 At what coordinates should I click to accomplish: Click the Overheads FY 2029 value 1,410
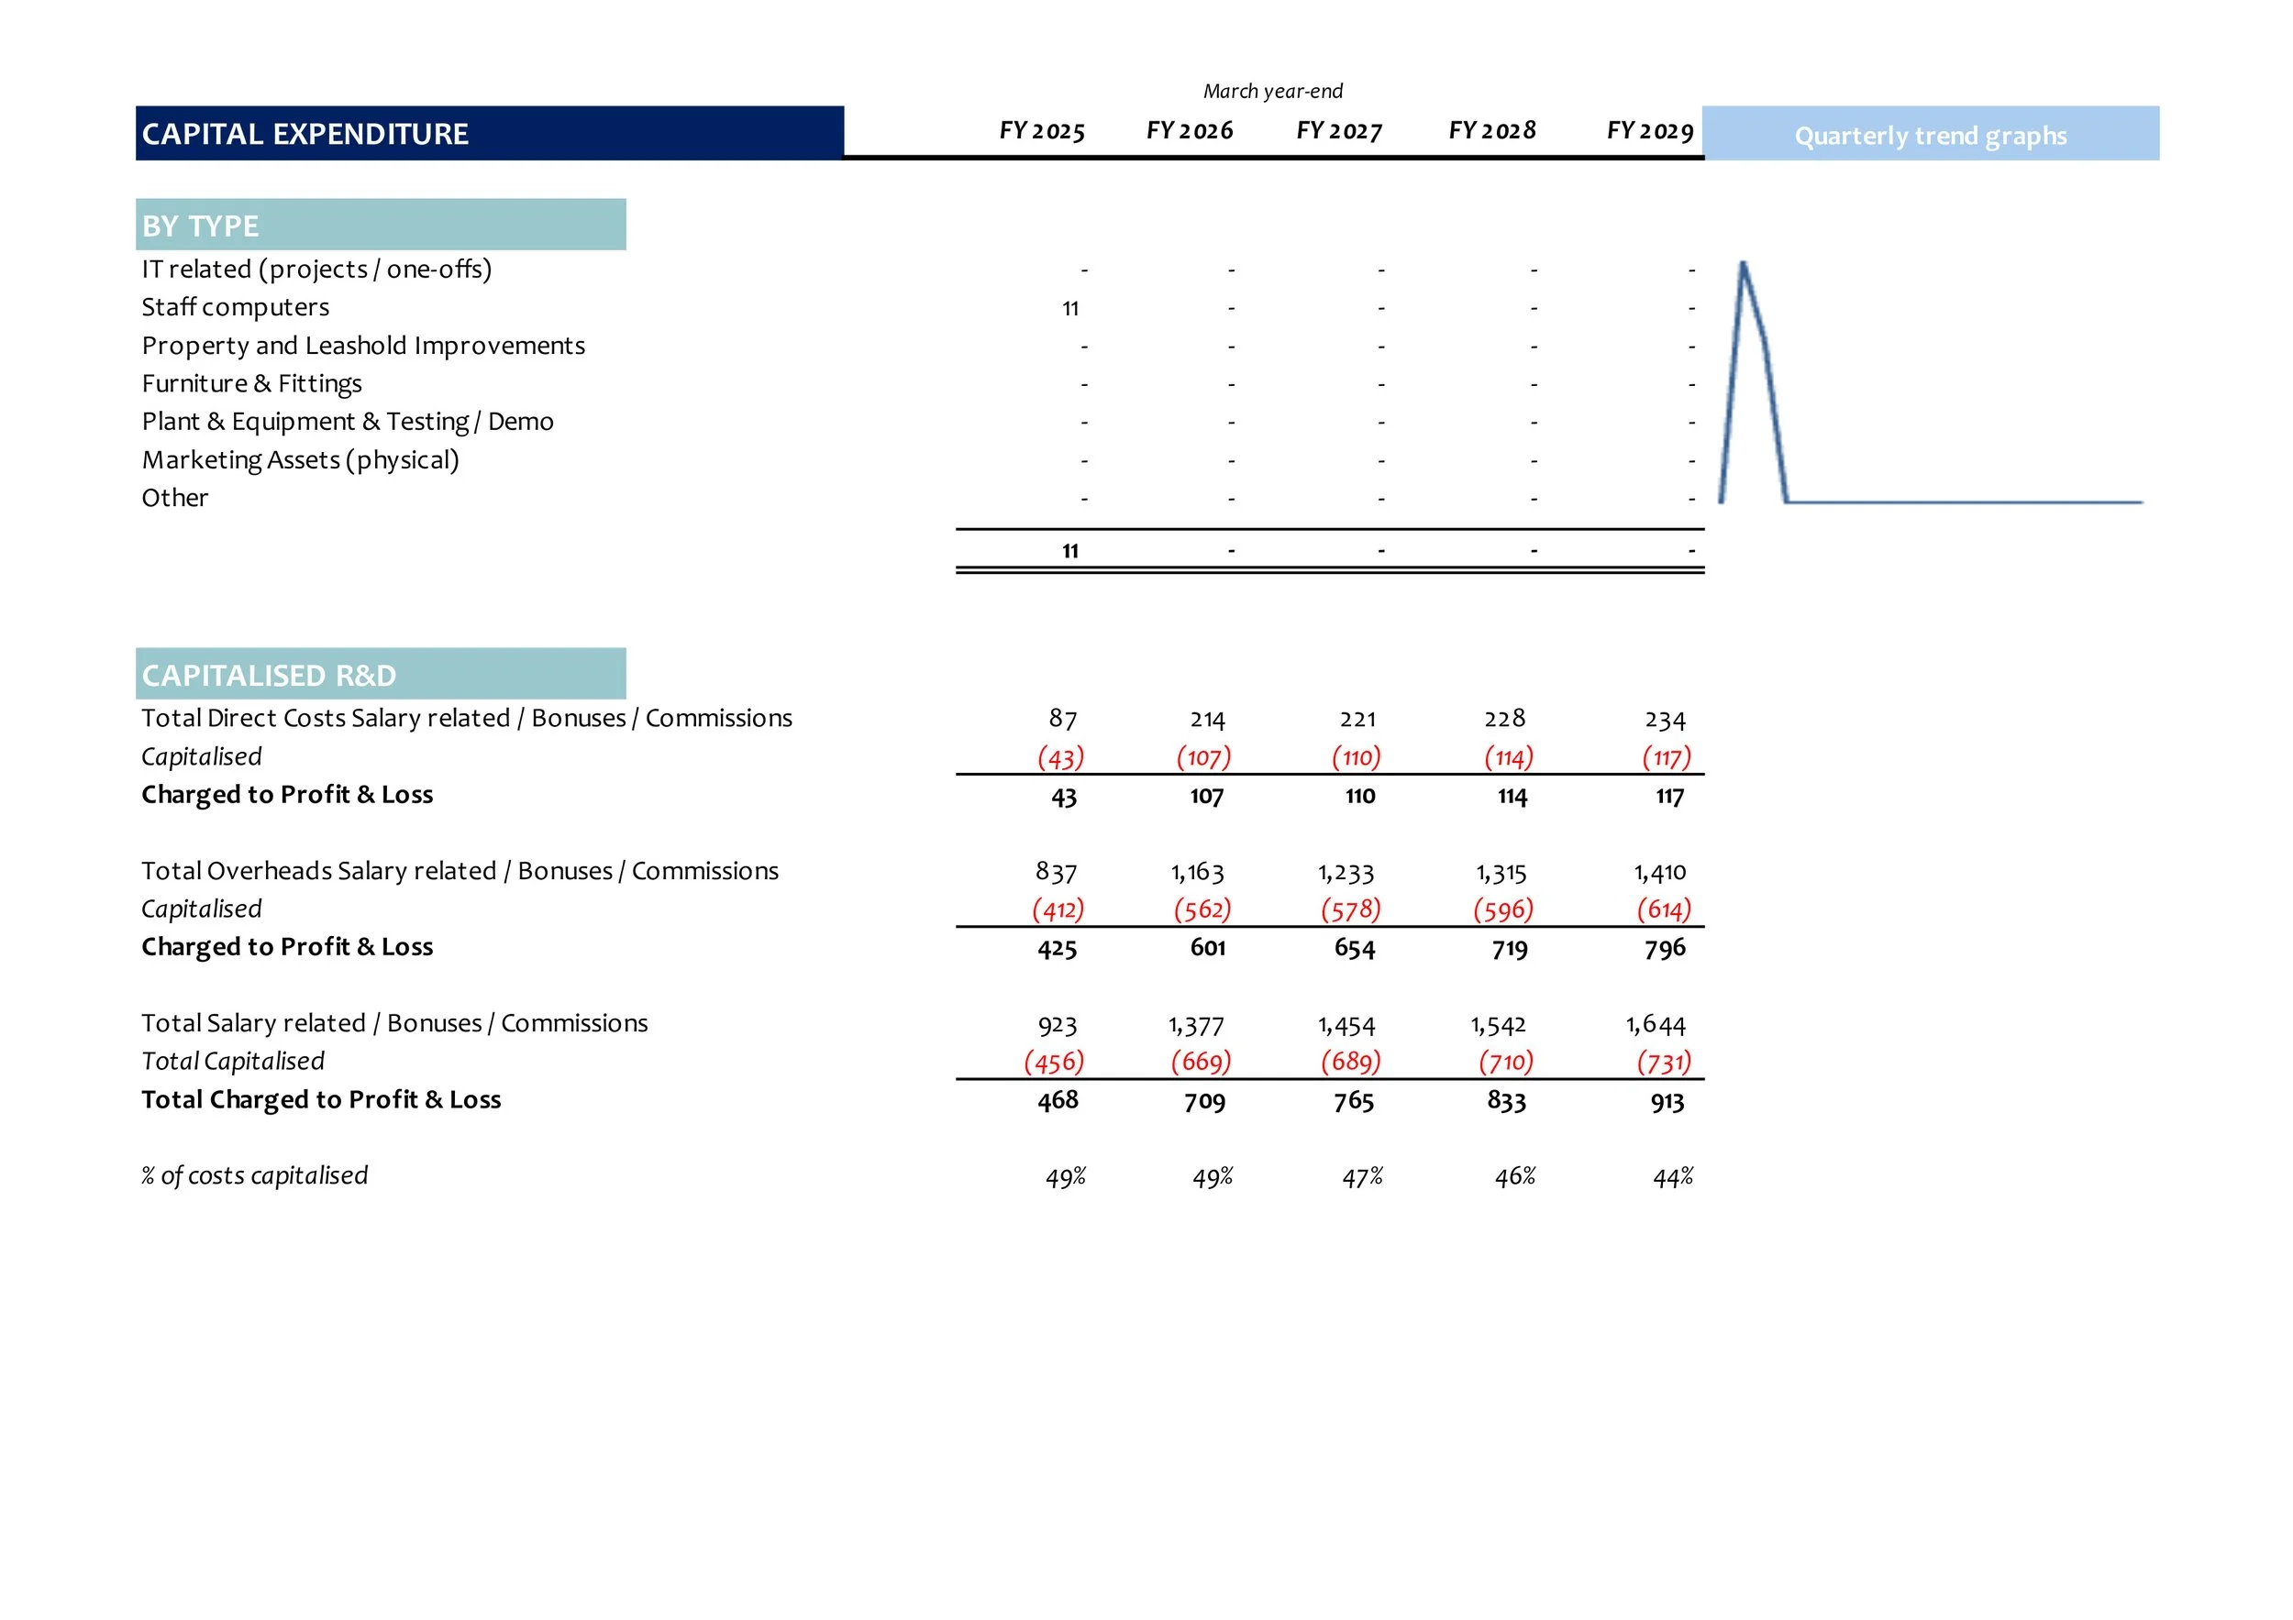[x=1660, y=873]
